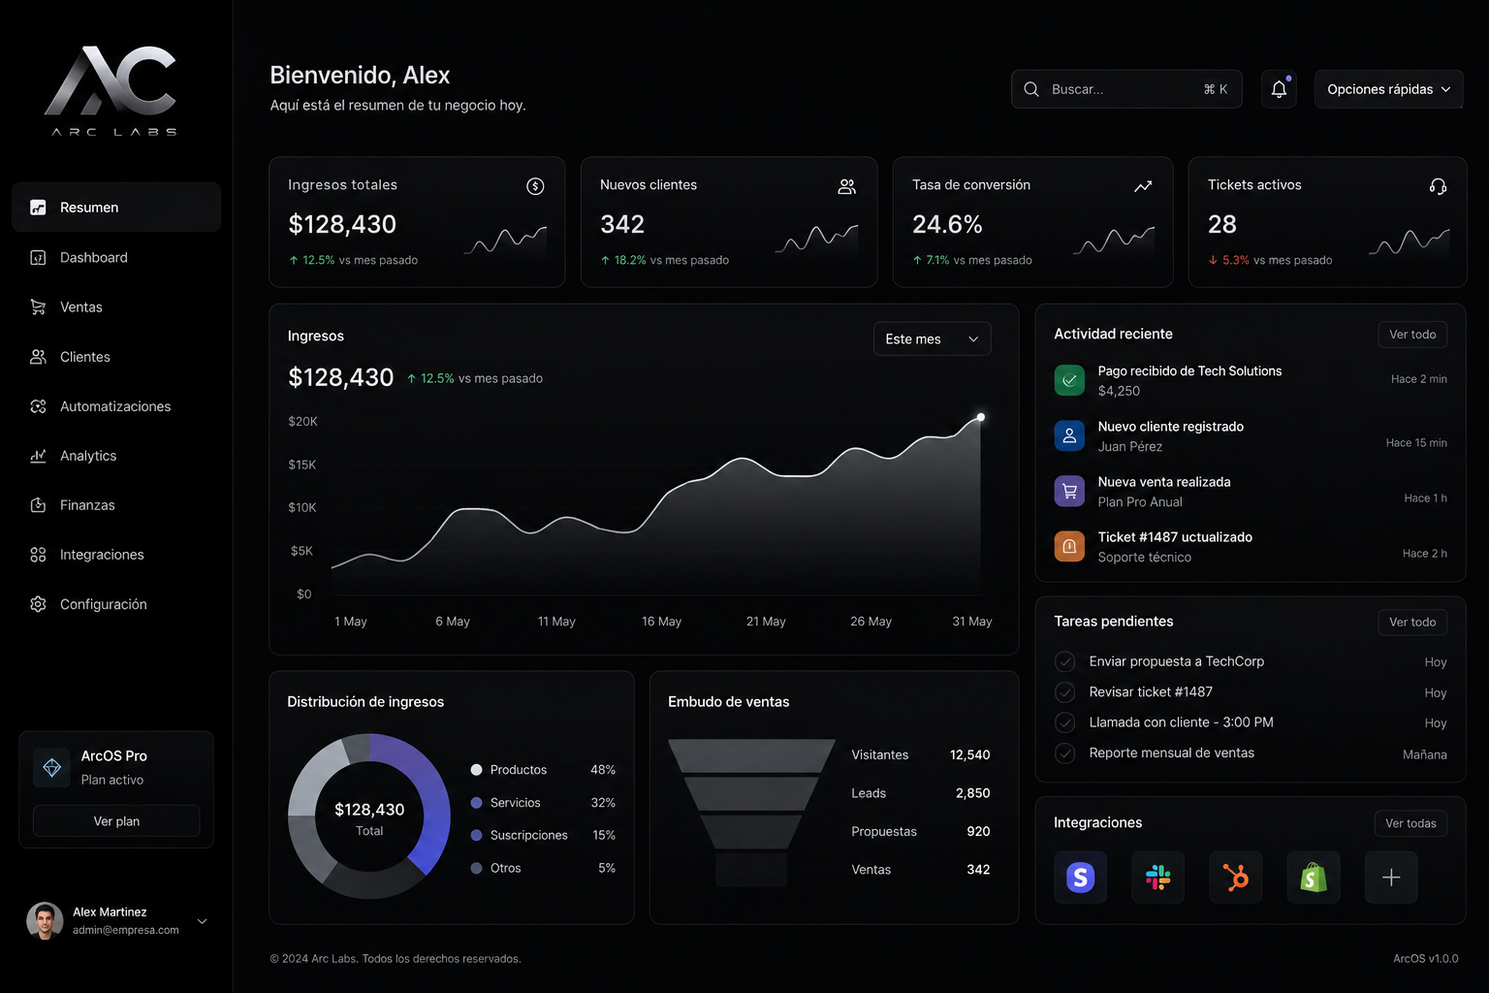
Task: Click the Servicios legend color dot
Action: coord(476,803)
